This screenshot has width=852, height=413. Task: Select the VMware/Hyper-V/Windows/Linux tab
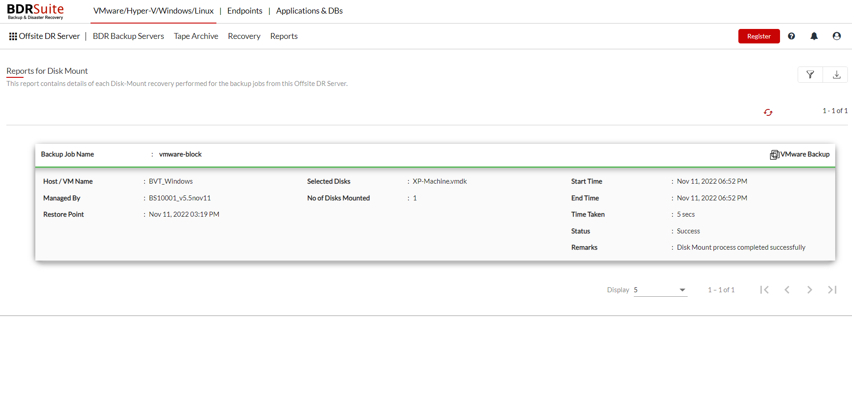click(x=153, y=11)
